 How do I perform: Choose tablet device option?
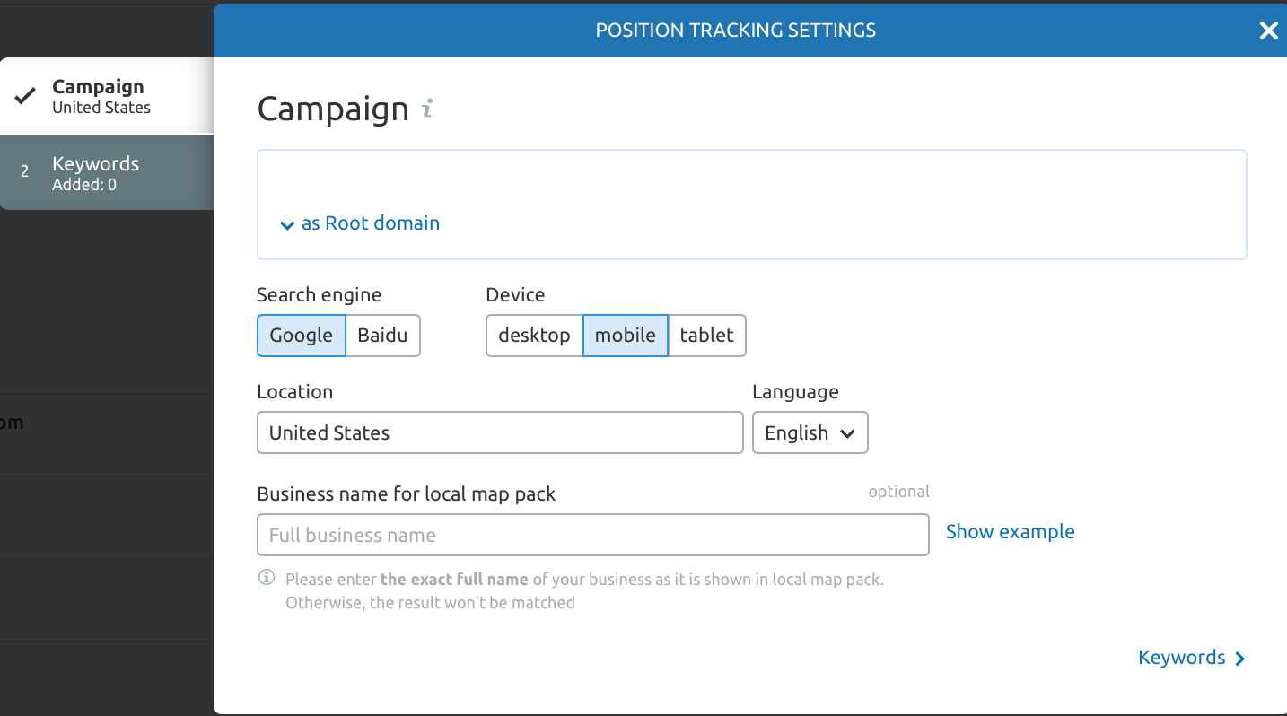706,336
